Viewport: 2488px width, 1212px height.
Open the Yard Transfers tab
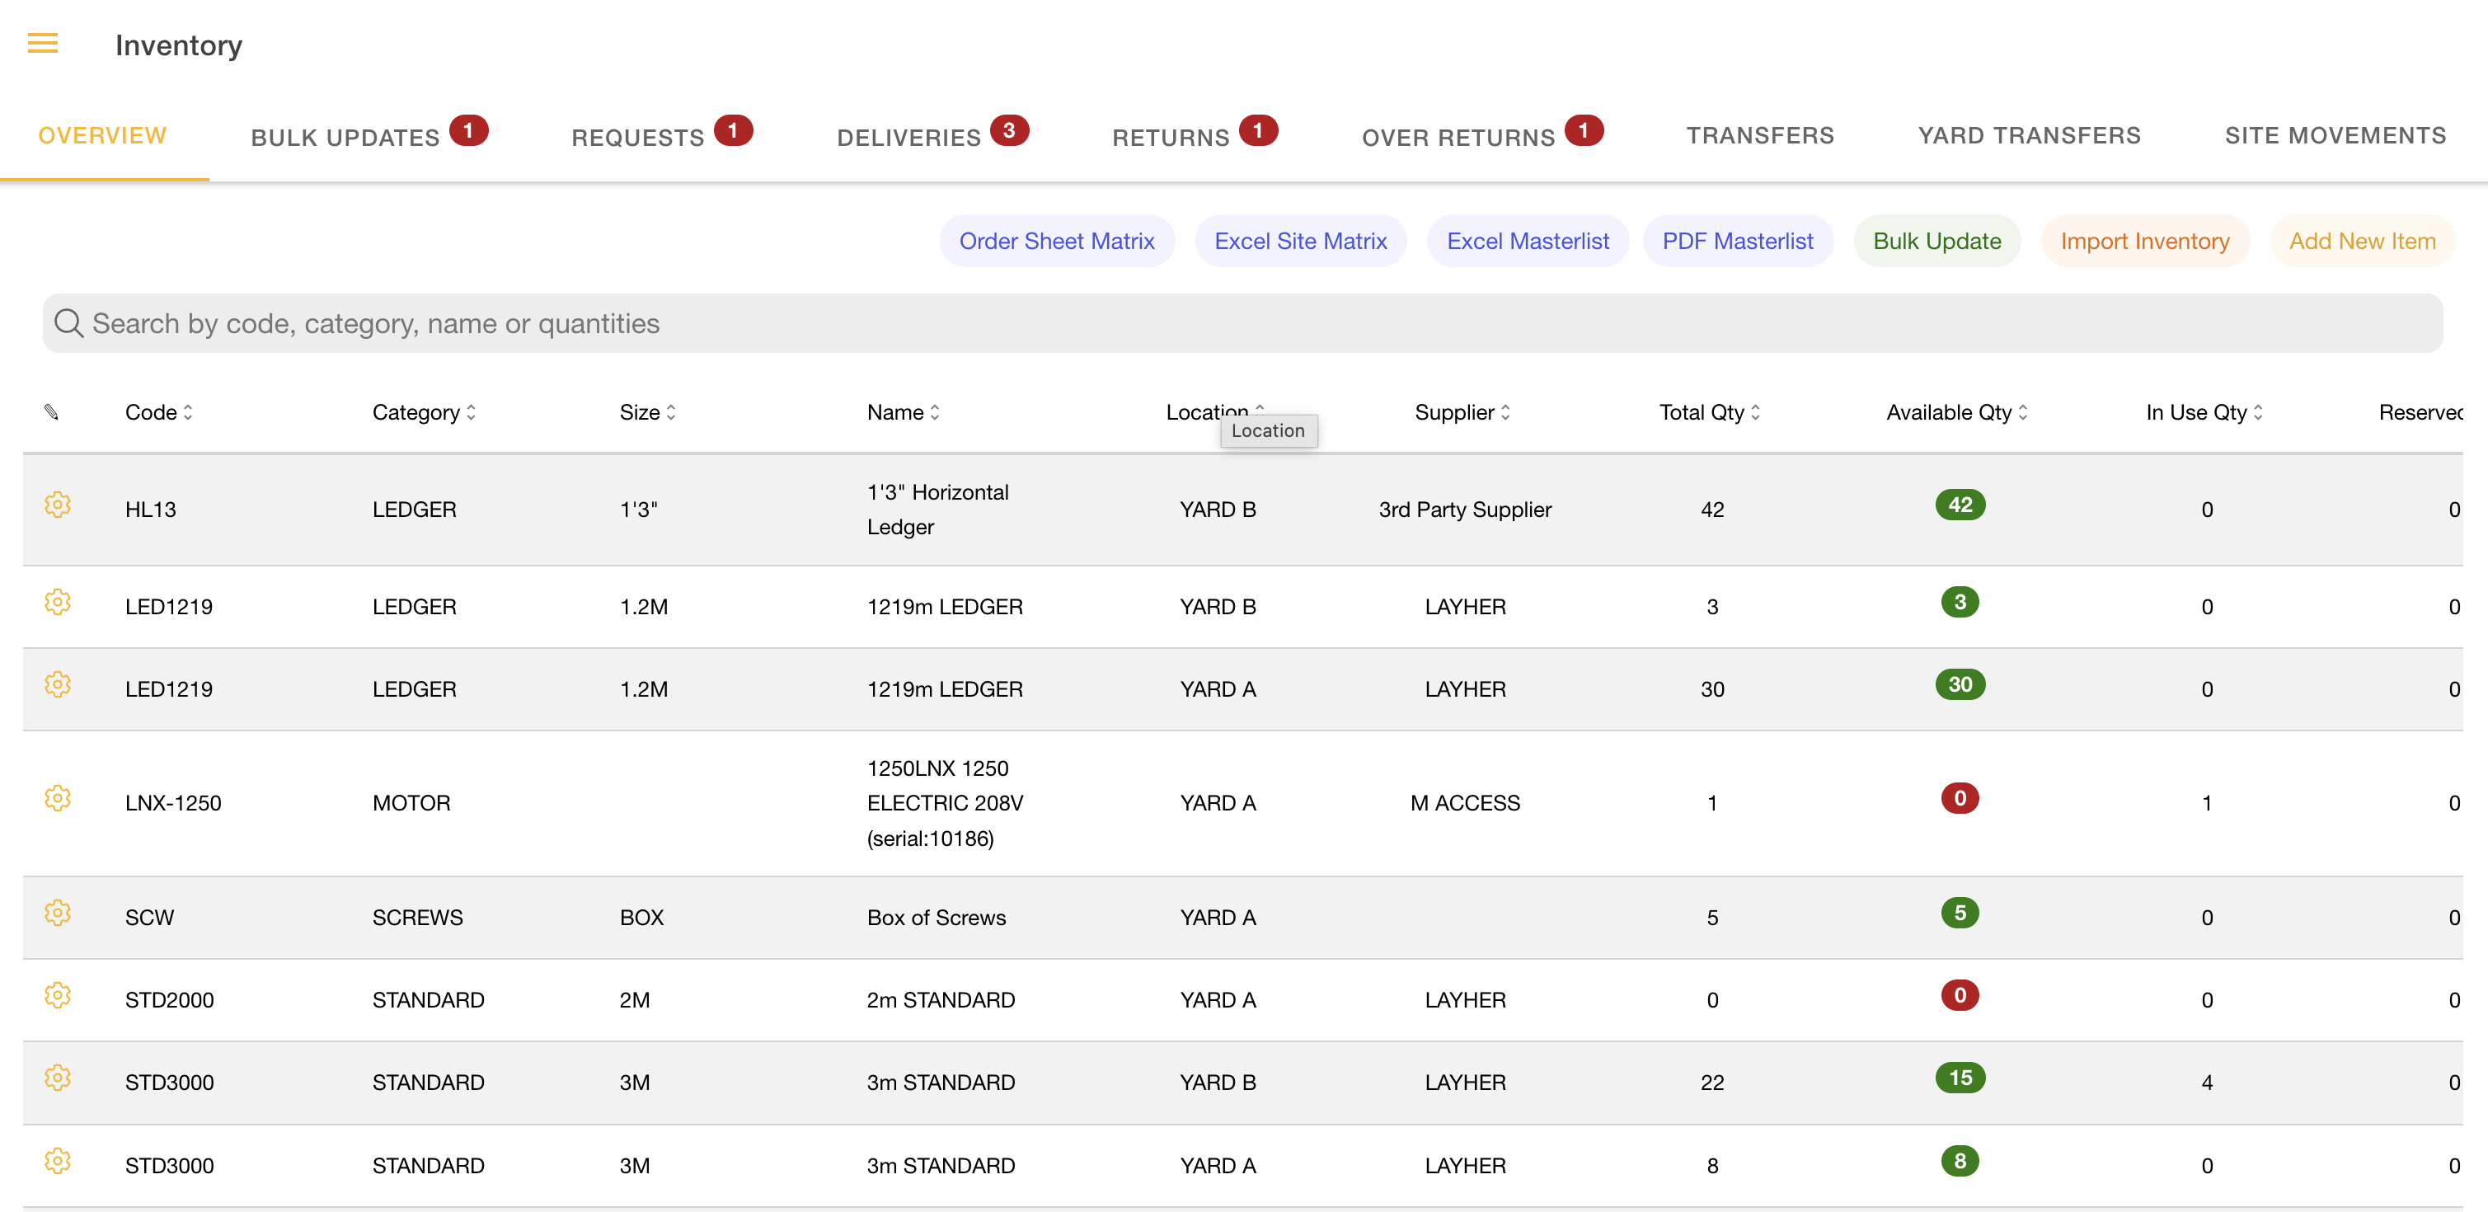tap(2028, 136)
